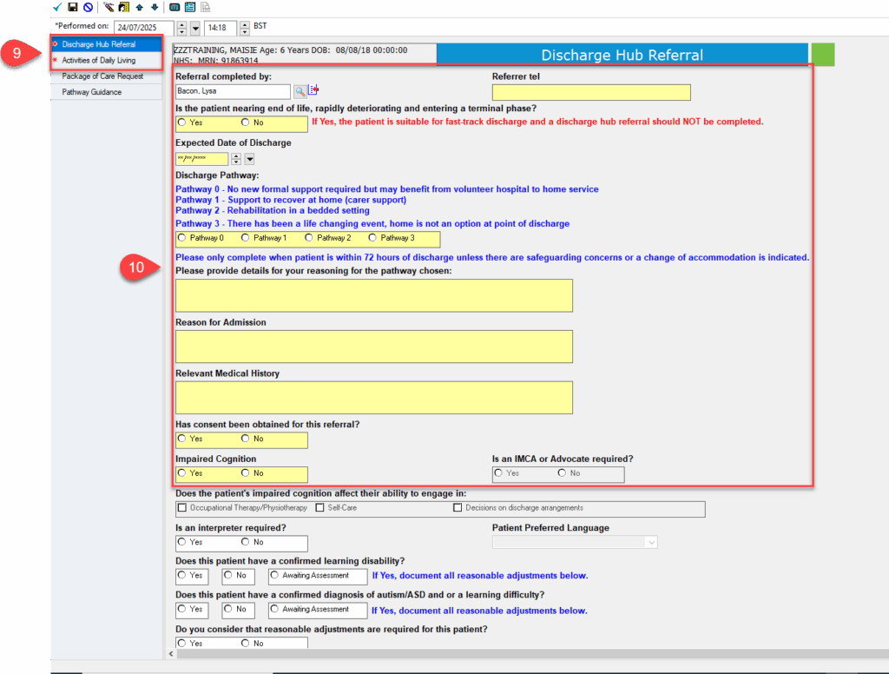The height and width of the screenshot is (674, 889).
Task: Mark Impaired Cognition as Yes
Action: (x=182, y=473)
